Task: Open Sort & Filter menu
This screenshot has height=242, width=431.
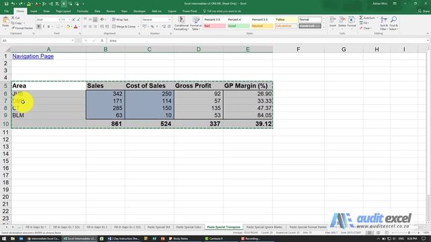Action: [384, 24]
